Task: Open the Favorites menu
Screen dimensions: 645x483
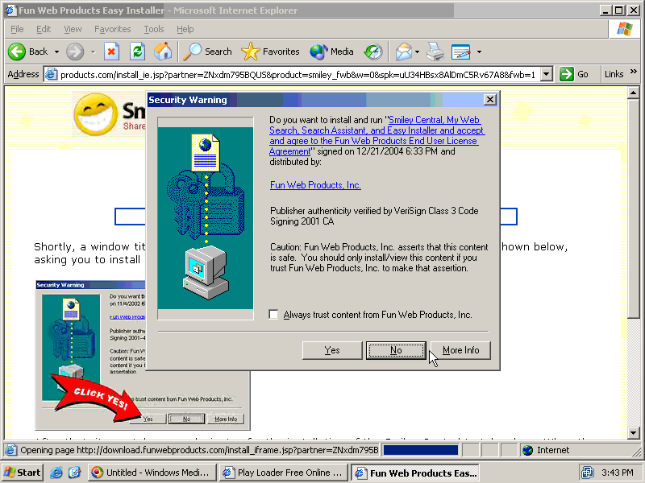Action: 112,29
